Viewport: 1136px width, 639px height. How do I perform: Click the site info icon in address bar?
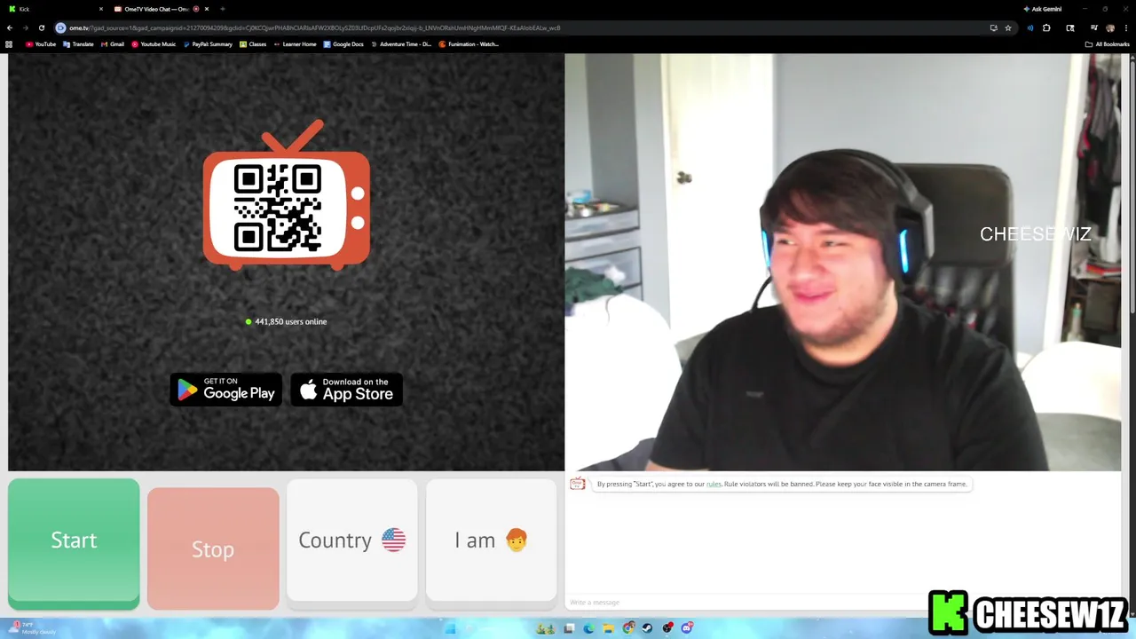click(x=60, y=28)
